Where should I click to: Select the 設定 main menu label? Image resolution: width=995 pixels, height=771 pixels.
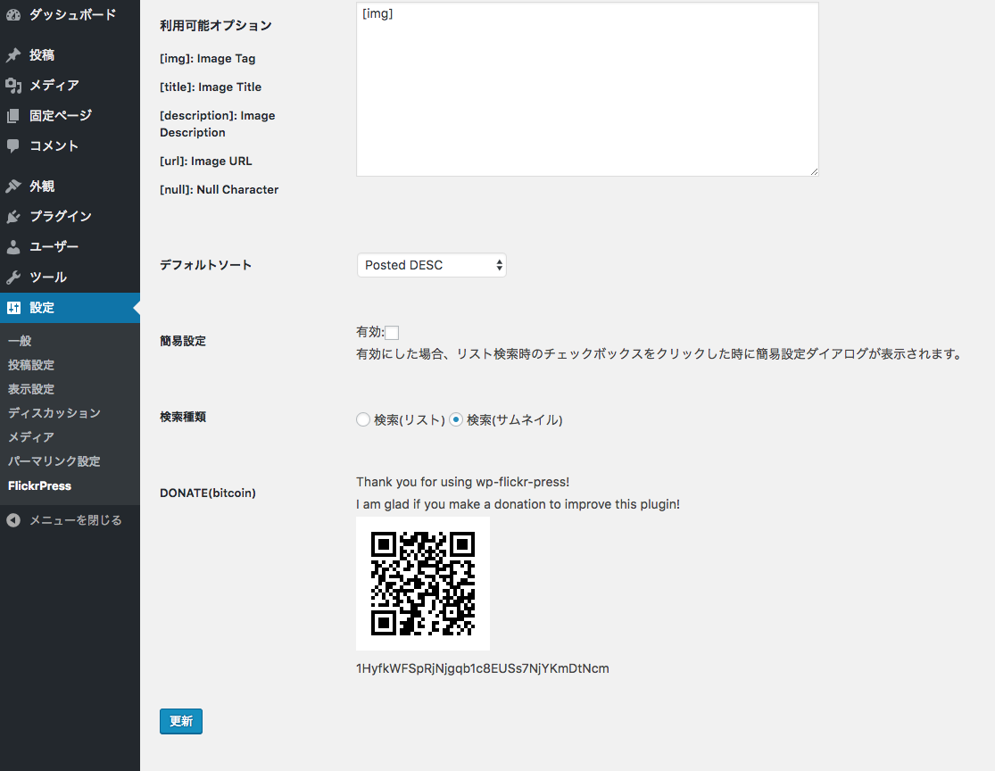coord(42,308)
